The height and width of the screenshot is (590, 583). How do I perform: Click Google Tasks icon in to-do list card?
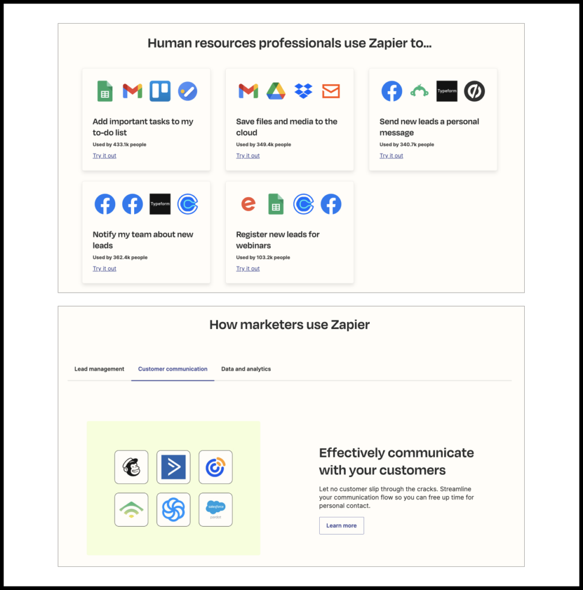[x=188, y=91]
